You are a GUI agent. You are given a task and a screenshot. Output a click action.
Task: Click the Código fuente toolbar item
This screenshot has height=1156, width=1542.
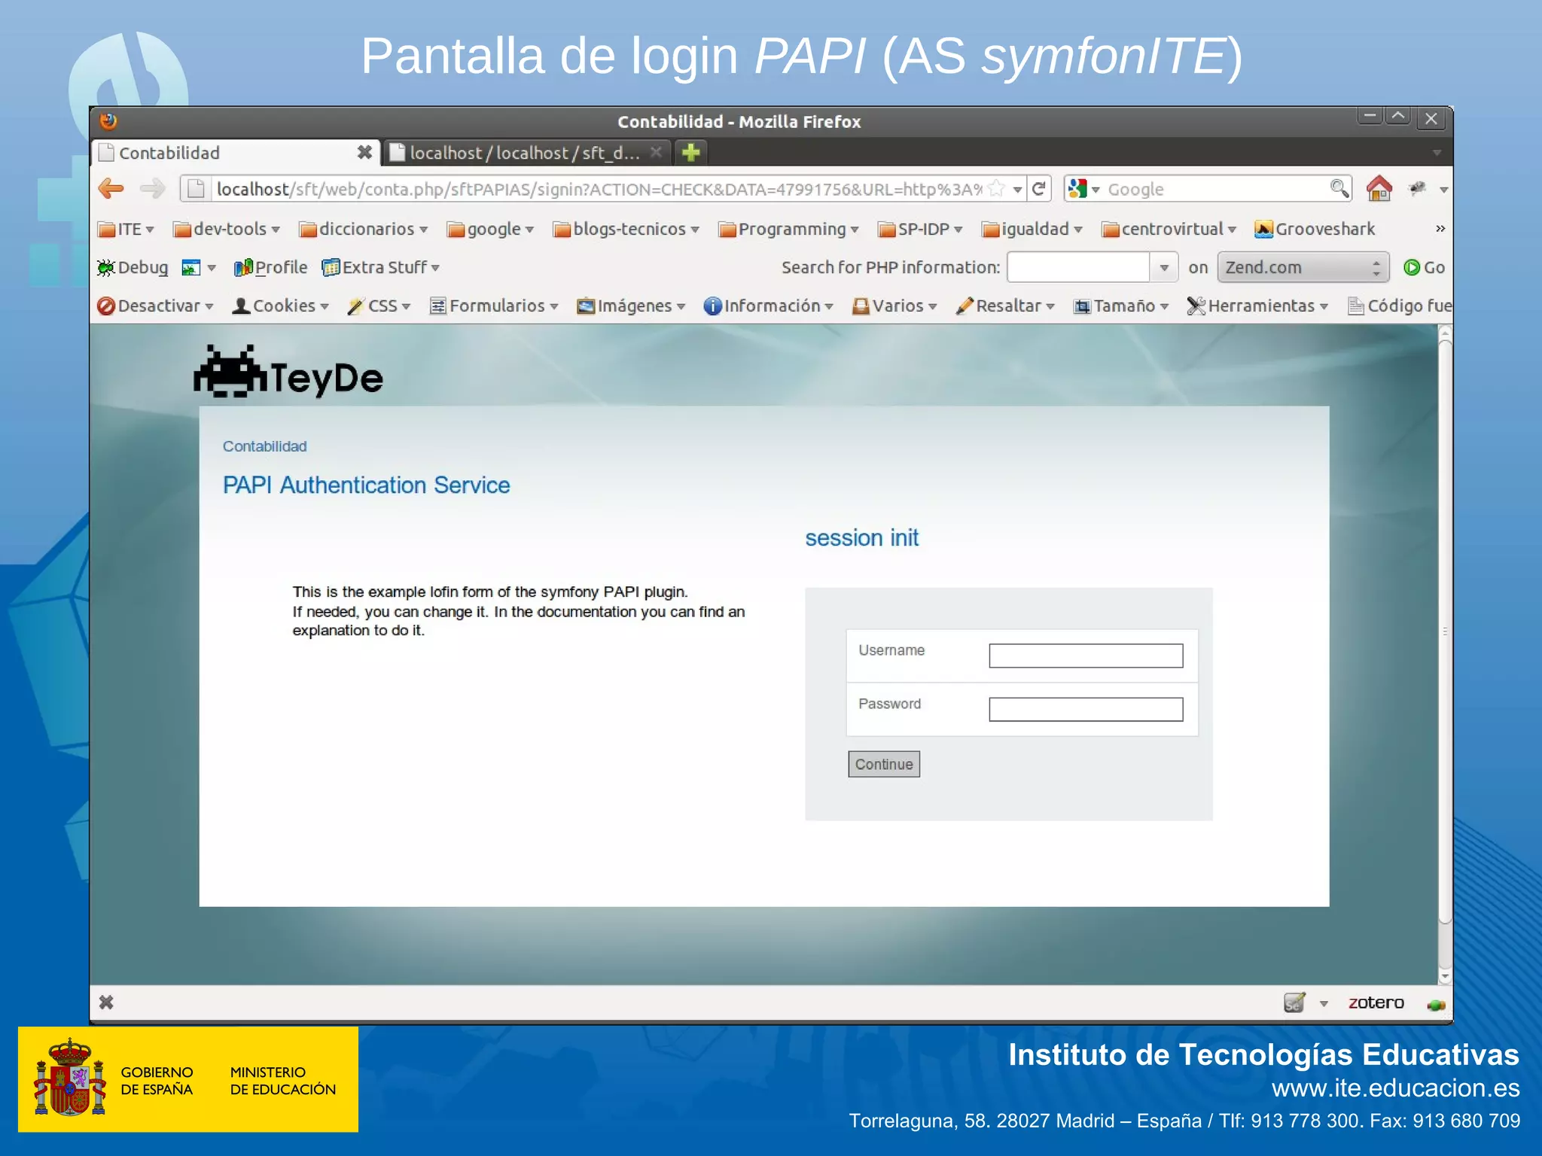1400,306
